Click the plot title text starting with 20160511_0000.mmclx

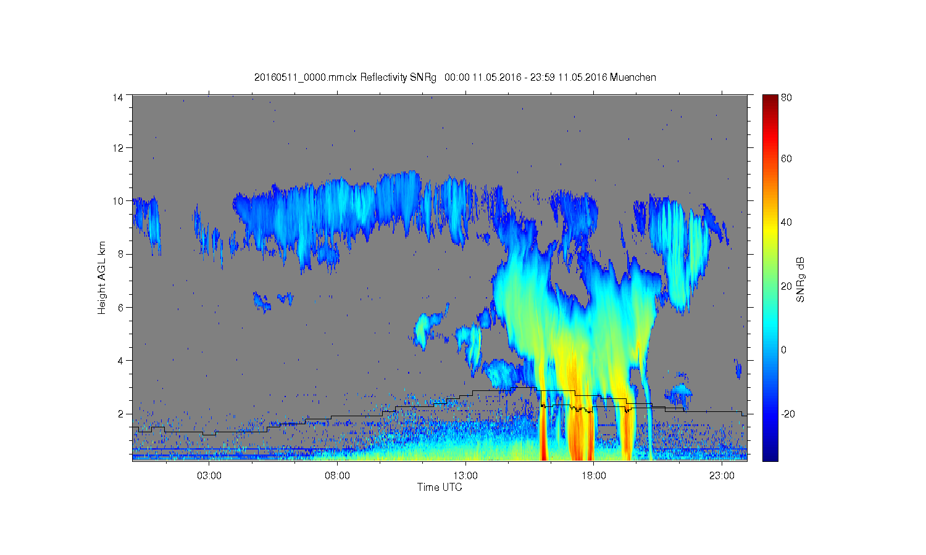pyautogui.click(x=455, y=78)
